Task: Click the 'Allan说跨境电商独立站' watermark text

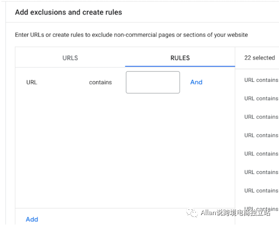Action: coord(235,213)
